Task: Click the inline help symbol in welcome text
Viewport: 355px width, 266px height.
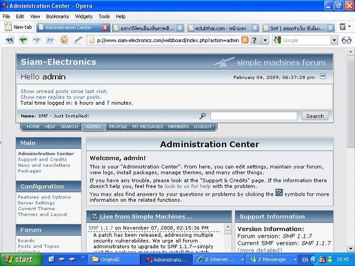Action: 279,192
